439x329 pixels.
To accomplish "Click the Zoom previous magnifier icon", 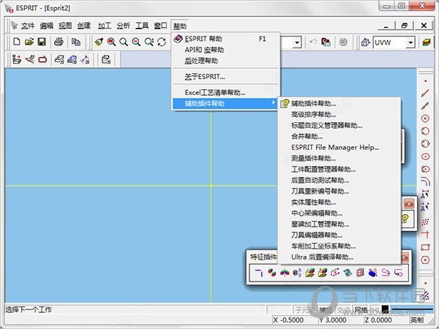I will (x=149, y=42).
